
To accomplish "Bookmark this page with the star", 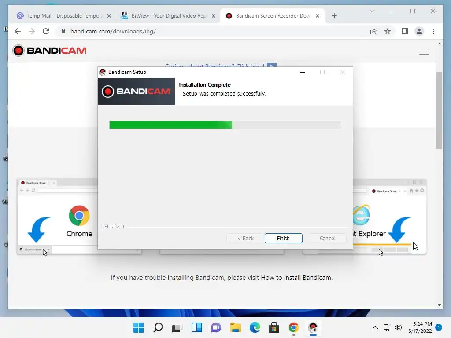I will (388, 31).
